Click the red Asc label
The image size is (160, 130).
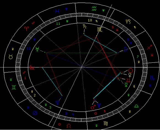pyautogui.click(x=32, y=67)
